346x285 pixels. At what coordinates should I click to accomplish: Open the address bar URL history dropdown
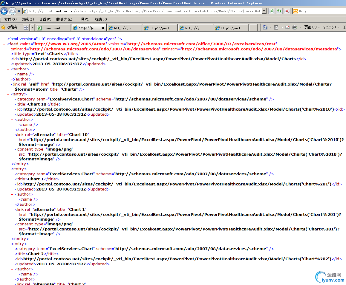coord(264,11)
